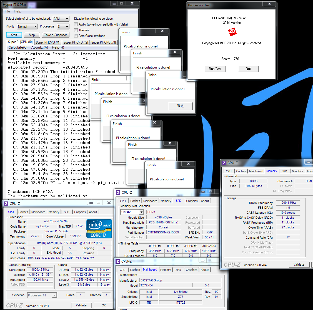Open the Processor #1 selection dropdown
This screenshot has height=310, width=313.
click(42, 295)
